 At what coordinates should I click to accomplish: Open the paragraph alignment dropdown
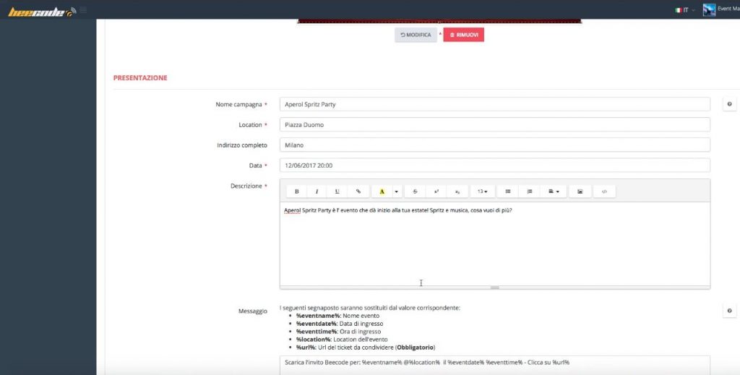[554, 191]
